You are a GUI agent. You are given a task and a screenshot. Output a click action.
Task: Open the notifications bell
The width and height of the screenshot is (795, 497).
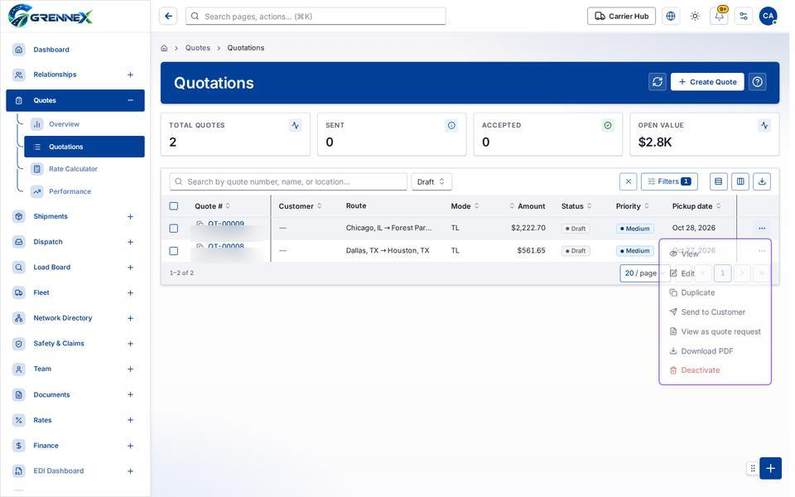720,17
